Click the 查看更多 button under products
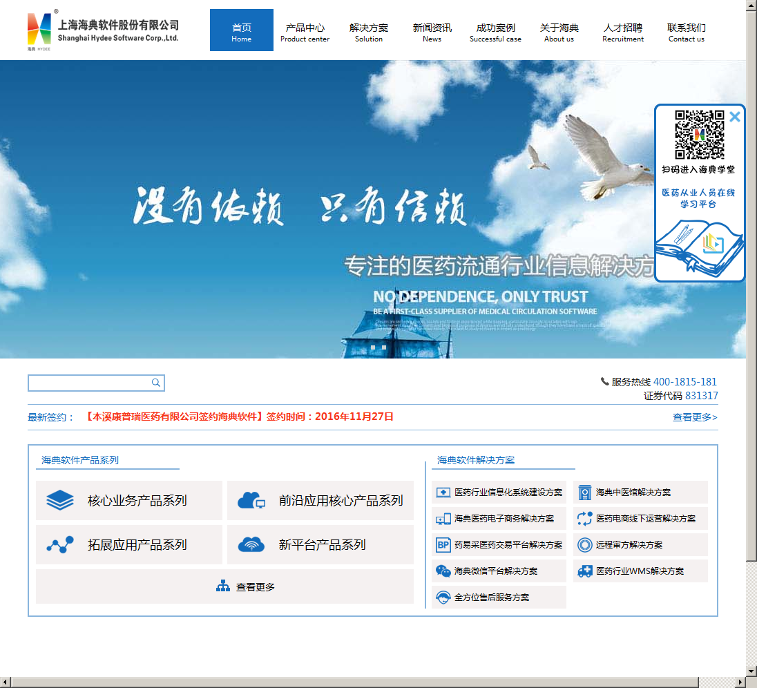 coord(224,586)
